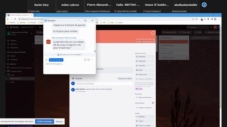227x127 pixels.
Task: Open 'Power-ups' board header button
Action: point(184,32)
